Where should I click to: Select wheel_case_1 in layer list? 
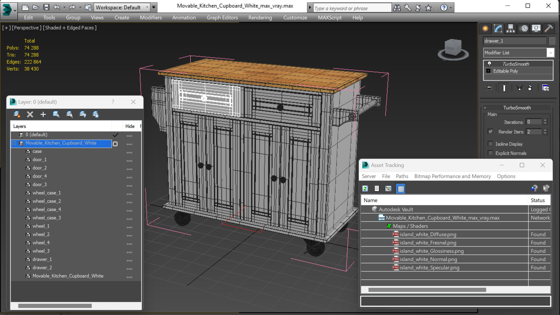click(47, 193)
